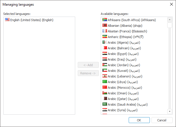Screen dimensions: 176x127
Task: Select English (United States) in selected languages
Action: [32, 20]
